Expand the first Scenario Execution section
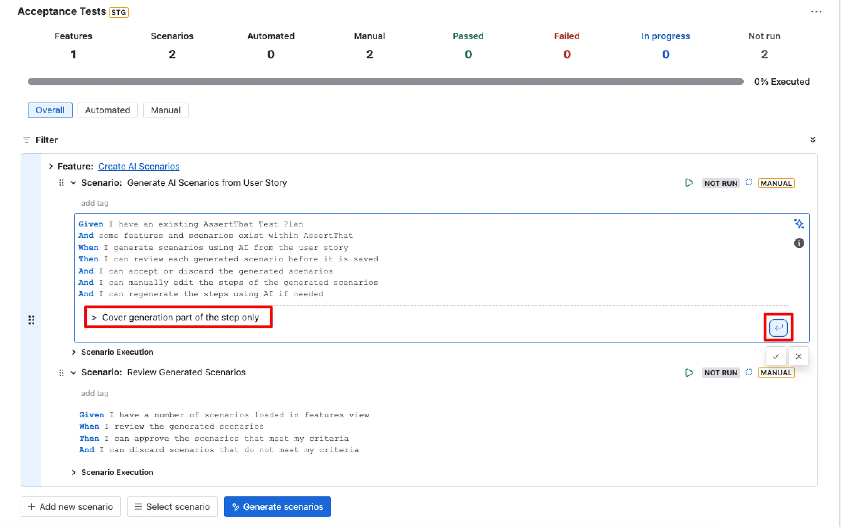 coord(73,352)
